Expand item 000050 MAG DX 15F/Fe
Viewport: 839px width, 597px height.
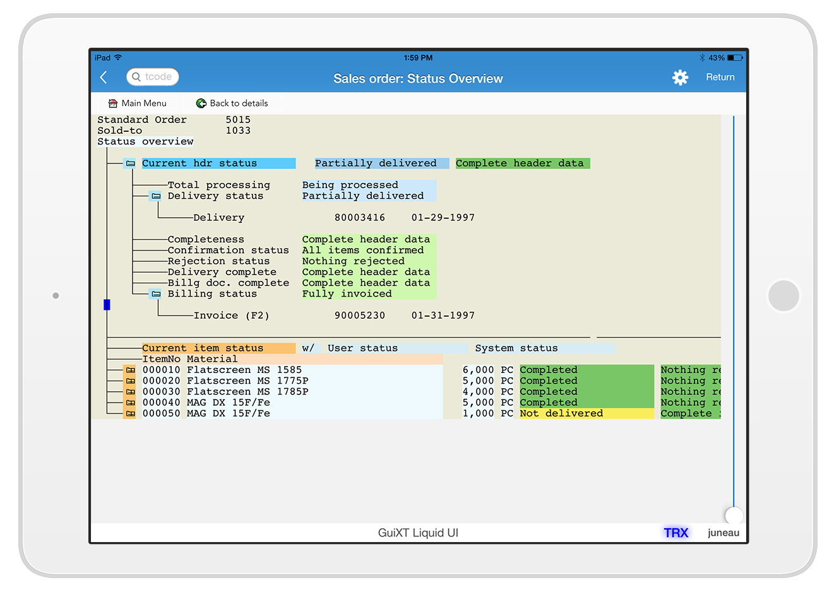tap(130, 414)
